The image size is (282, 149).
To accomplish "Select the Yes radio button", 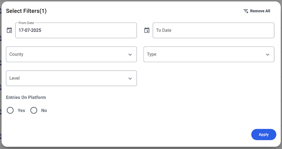I will click(10, 110).
